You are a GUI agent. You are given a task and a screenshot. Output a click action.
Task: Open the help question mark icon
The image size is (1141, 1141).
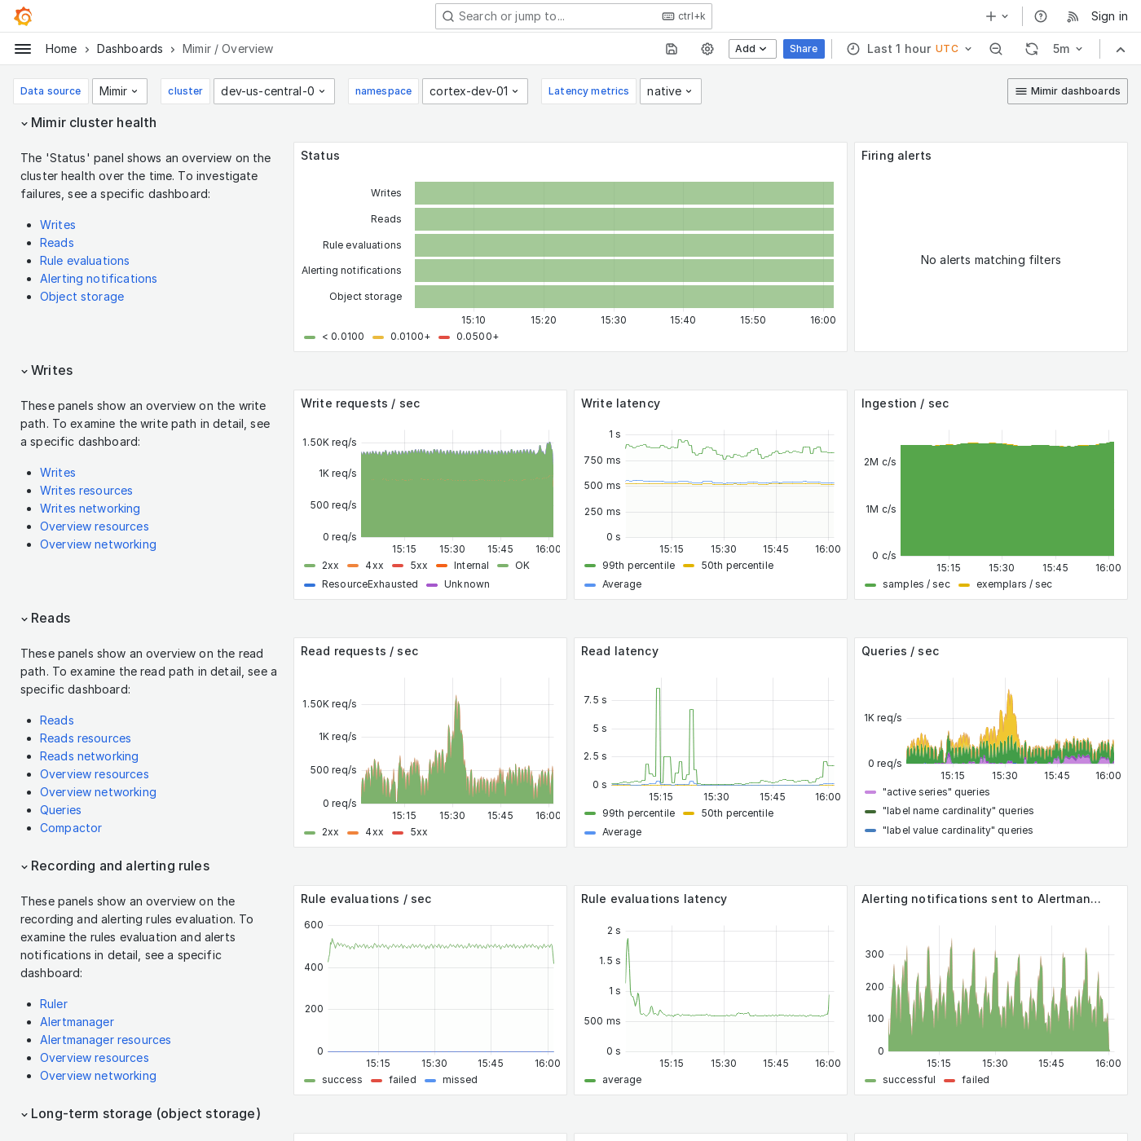coord(1041,16)
